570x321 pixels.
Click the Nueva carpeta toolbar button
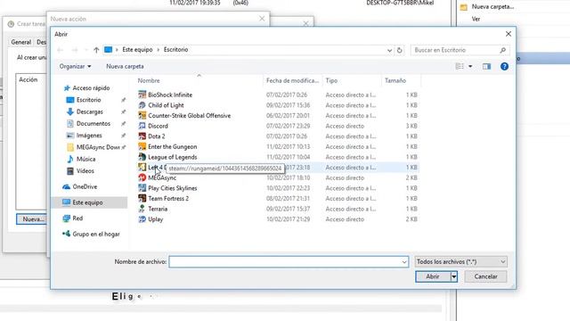click(125, 66)
